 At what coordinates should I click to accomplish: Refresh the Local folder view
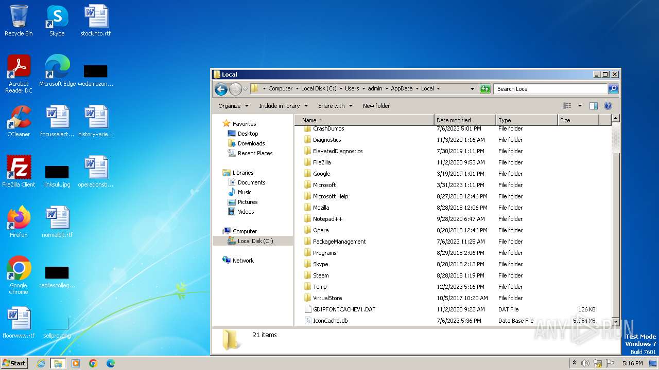coord(484,89)
